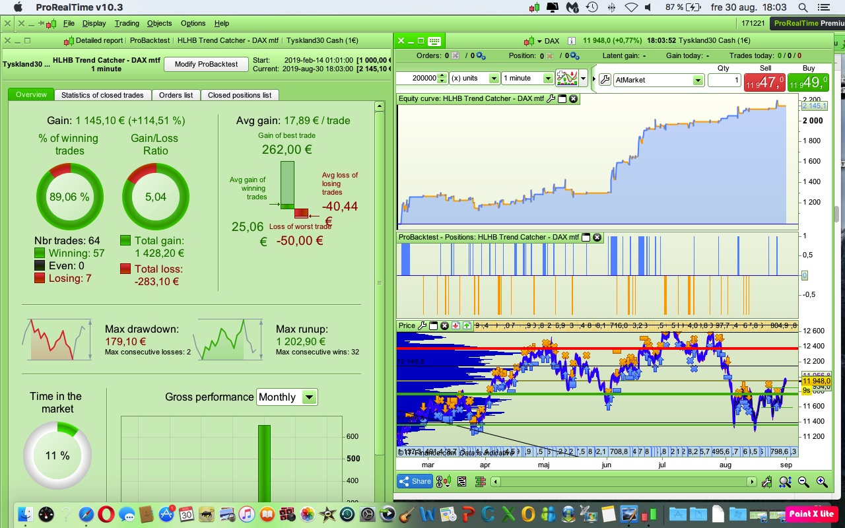Open the ProRealTime app menu
This screenshot has height=528, width=845.
tap(79, 7)
